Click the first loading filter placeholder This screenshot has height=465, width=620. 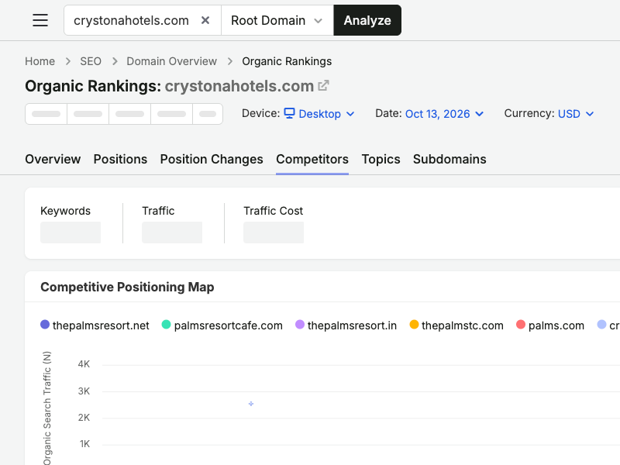pos(46,114)
